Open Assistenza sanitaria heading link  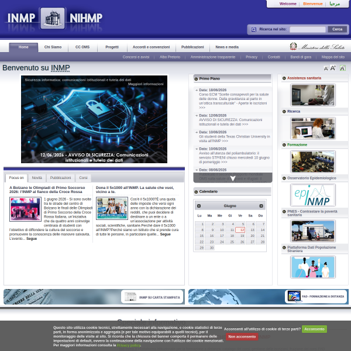pyautogui.click(x=304, y=78)
